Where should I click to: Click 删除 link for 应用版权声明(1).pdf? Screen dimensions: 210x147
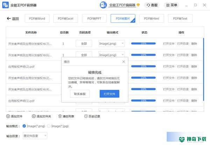coord(194,101)
